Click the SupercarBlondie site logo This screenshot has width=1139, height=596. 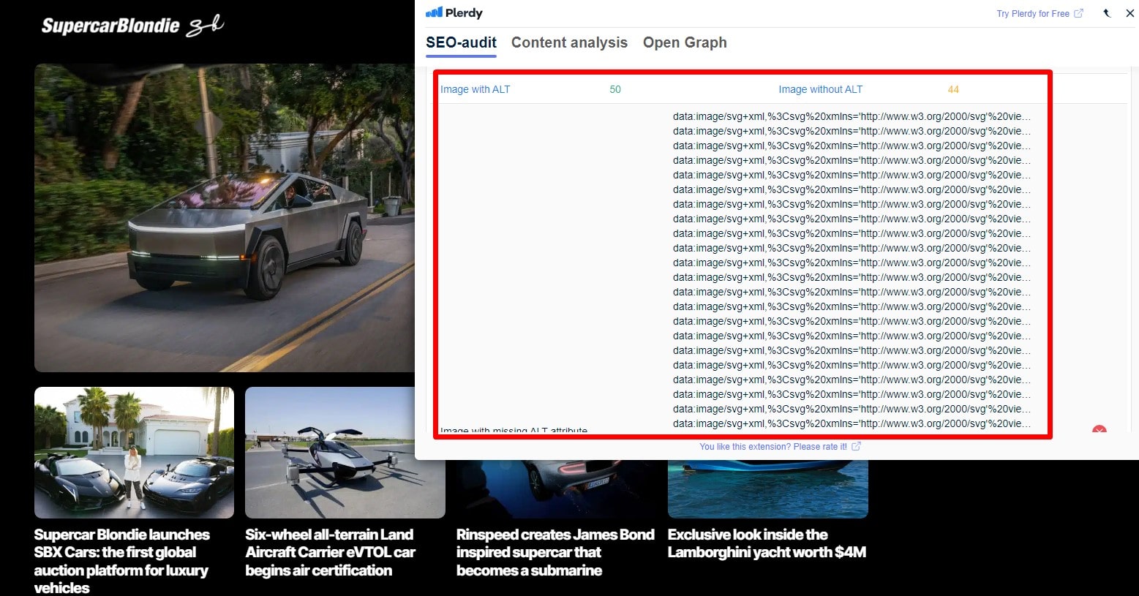[x=132, y=26]
